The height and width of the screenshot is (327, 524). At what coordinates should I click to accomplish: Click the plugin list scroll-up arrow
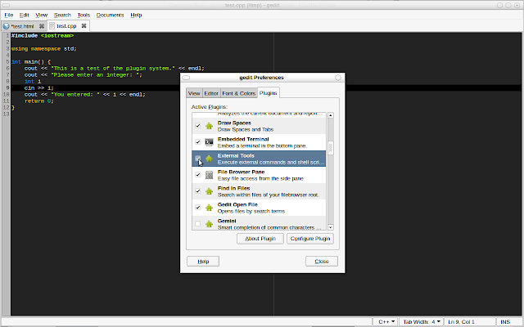tap(331, 115)
